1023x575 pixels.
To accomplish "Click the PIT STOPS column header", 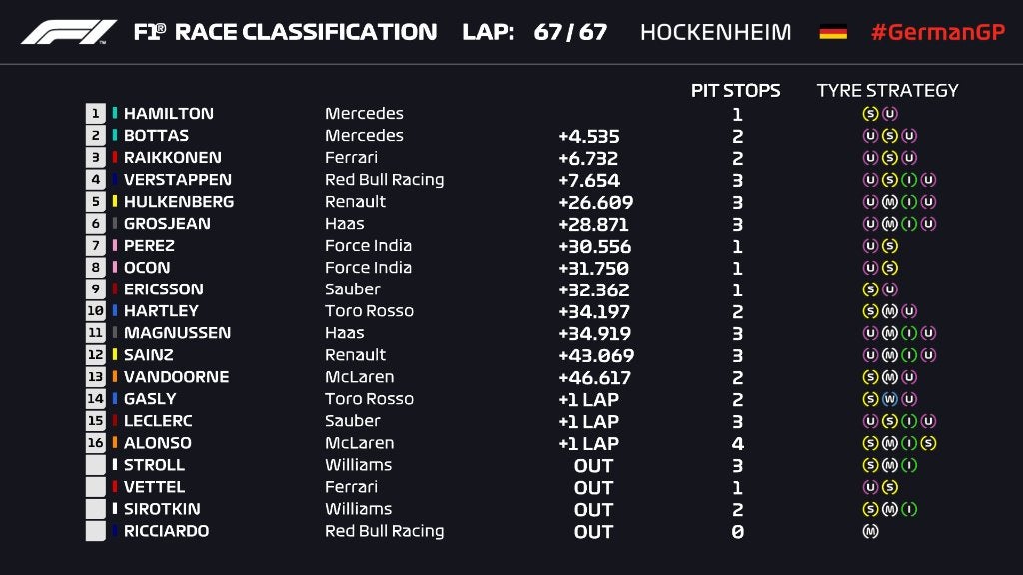I will (x=736, y=90).
